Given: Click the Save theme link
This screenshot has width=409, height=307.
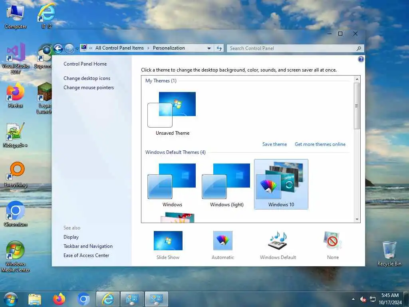Looking at the screenshot, I should [x=274, y=144].
